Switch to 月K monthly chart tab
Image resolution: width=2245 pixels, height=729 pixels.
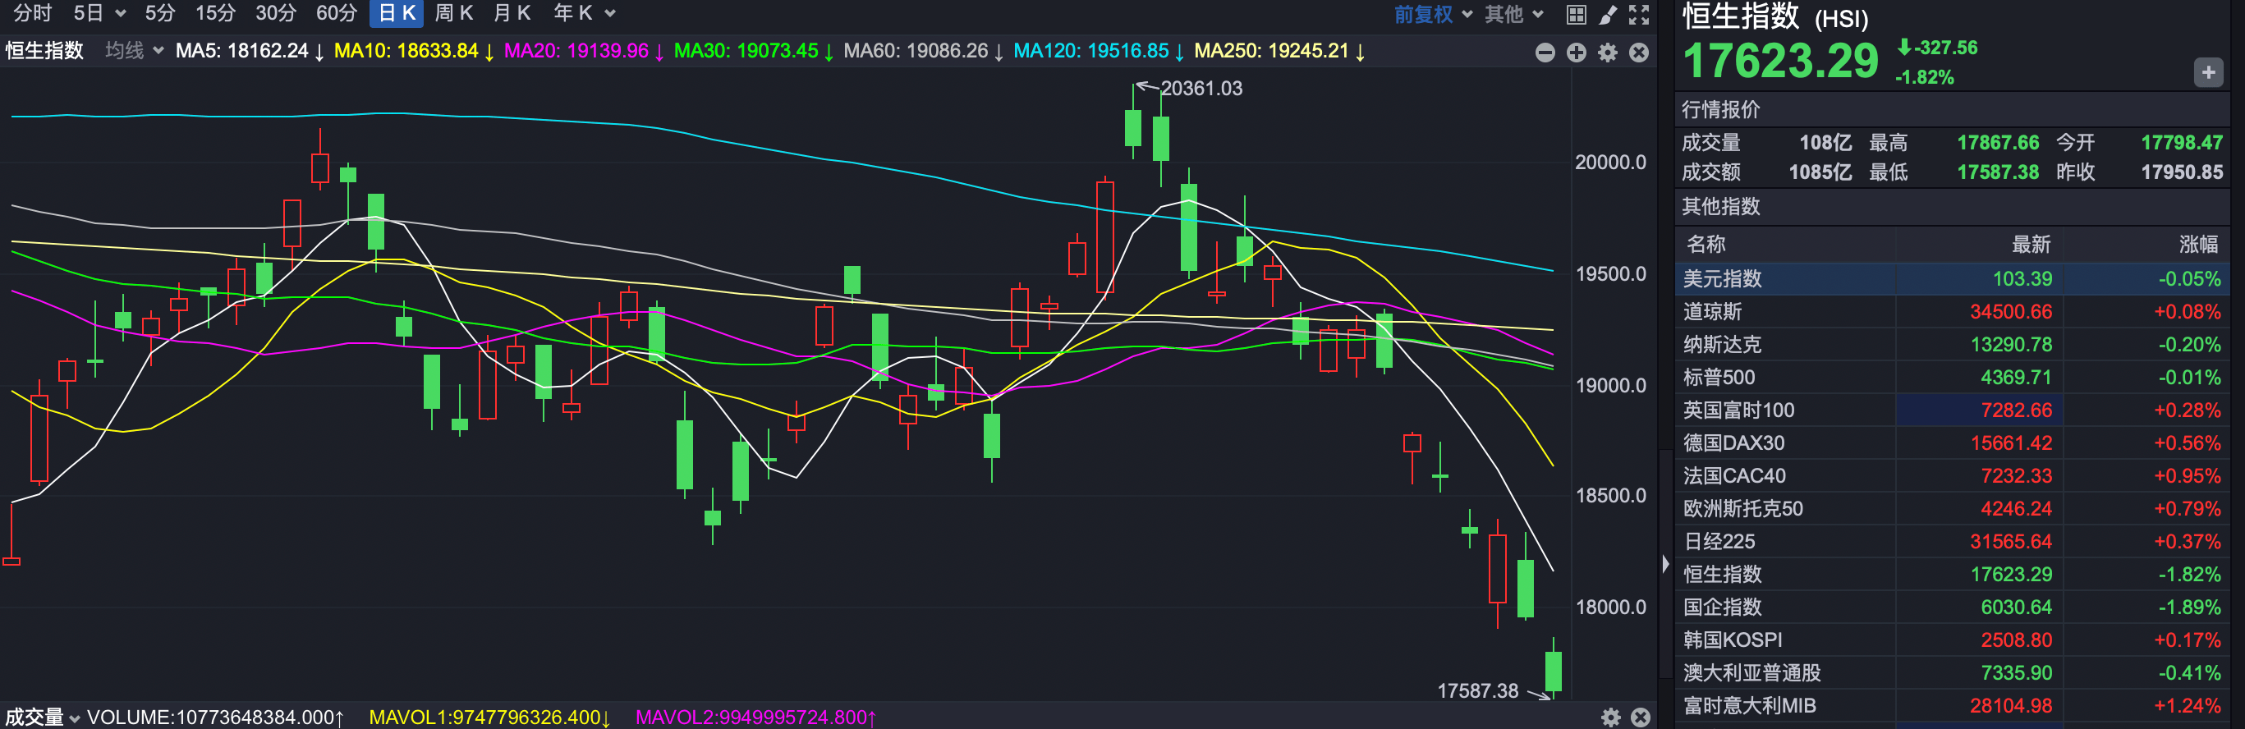tap(512, 13)
